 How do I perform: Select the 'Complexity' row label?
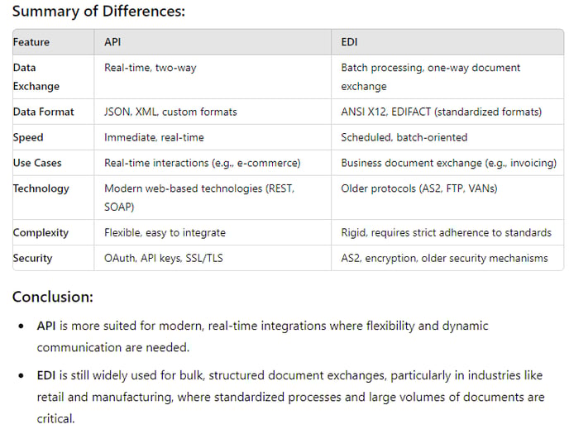coord(41,233)
